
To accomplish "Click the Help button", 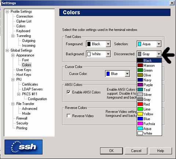I will click(x=161, y=151).
